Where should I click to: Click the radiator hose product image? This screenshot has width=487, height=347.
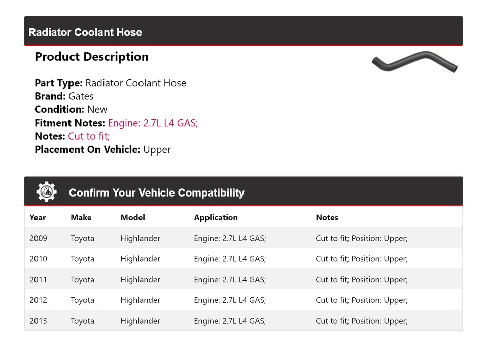(x=414, y=62)
